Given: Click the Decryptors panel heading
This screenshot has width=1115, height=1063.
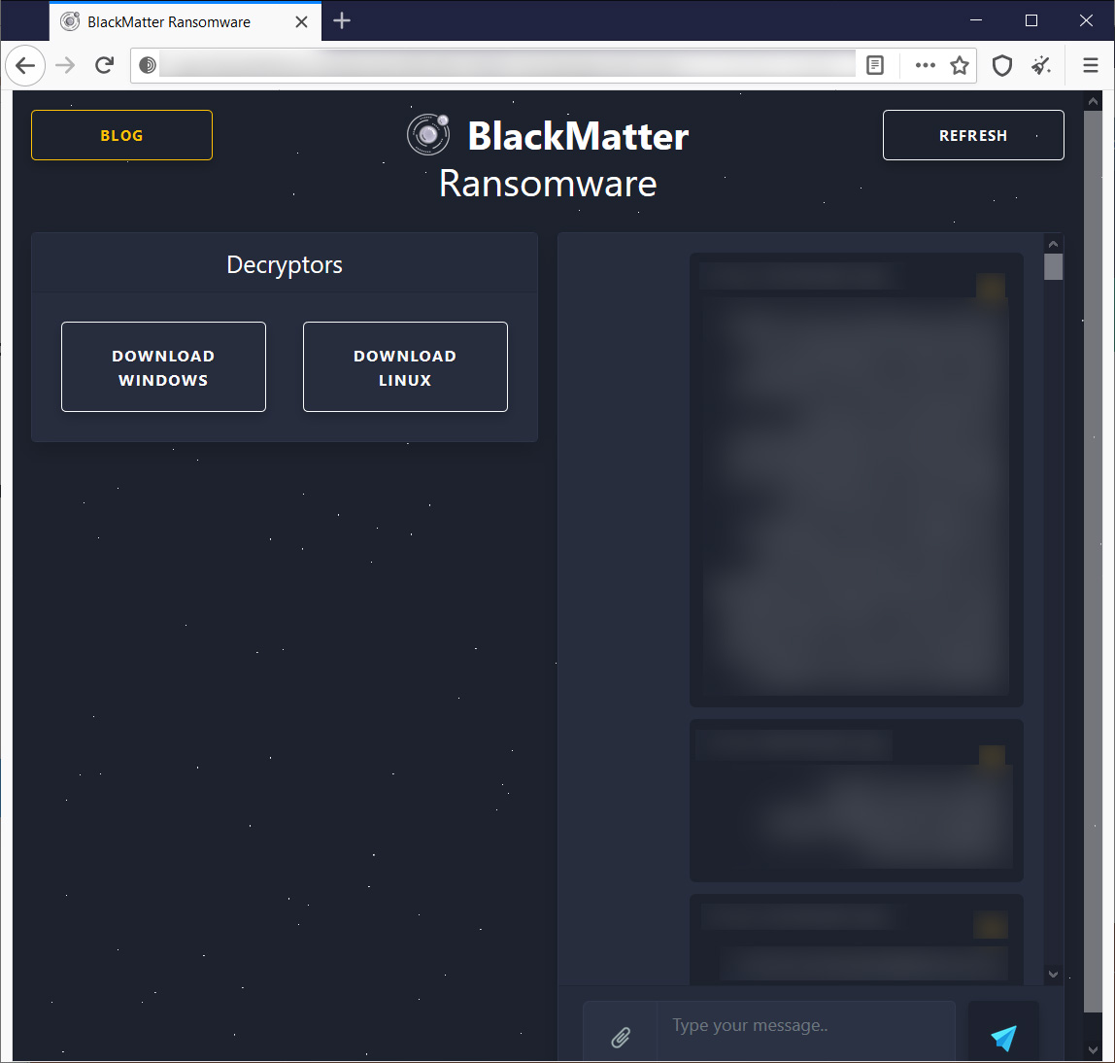Looking at the screenshot, I should (285, 264).
